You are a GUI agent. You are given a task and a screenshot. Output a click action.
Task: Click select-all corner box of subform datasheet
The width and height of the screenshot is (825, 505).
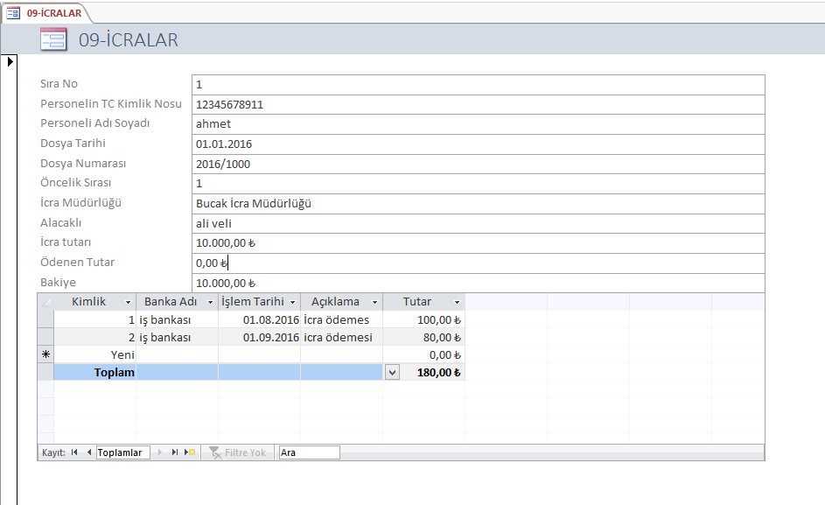point(45,302)
